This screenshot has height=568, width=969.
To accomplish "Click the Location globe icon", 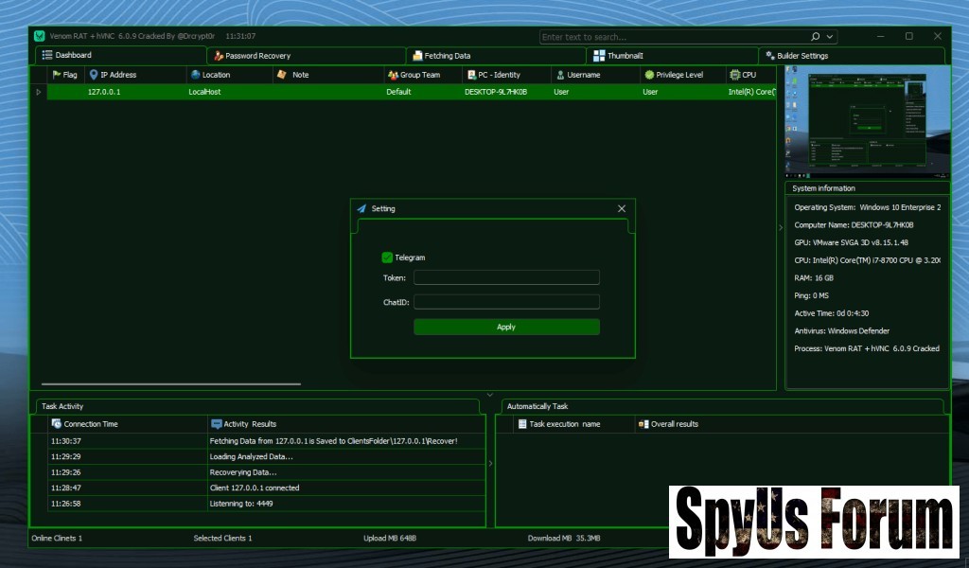I will coord(195,75).
